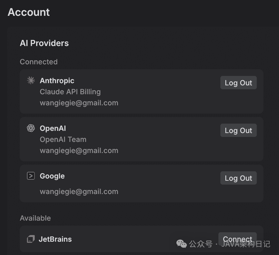
Task: Click the Account page title
Action: 29,12
